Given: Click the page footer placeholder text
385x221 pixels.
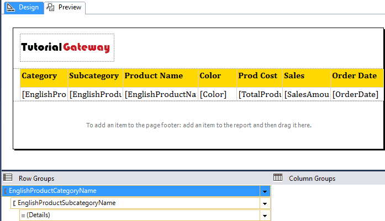Looking at the screenshot, I should [x=199, y=125].
